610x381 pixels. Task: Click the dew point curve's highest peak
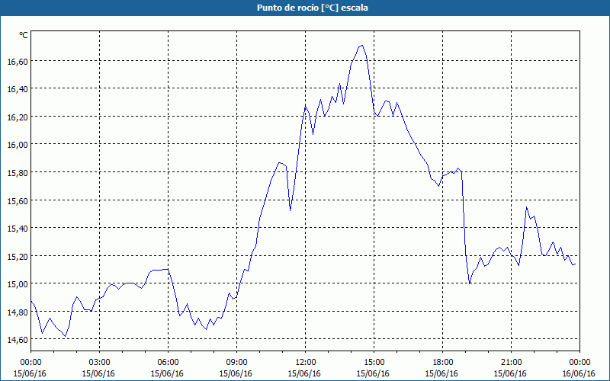click(361, 46)
